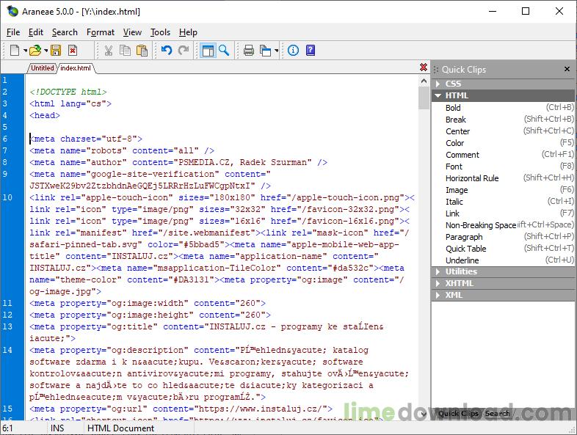Click the editor scrollbar up arrow
Viewport: 577px width, 435px height.
(424, 81)
